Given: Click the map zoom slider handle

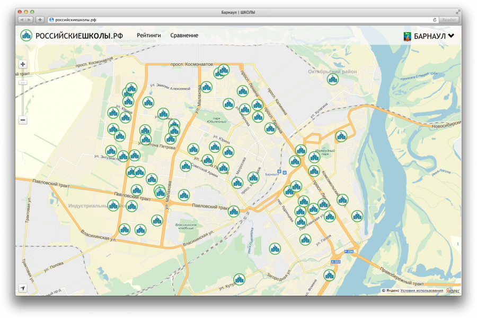Looking at the screenshot, I should 23,83.
